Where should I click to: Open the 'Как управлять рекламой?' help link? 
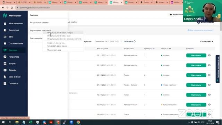click(200, 30)
